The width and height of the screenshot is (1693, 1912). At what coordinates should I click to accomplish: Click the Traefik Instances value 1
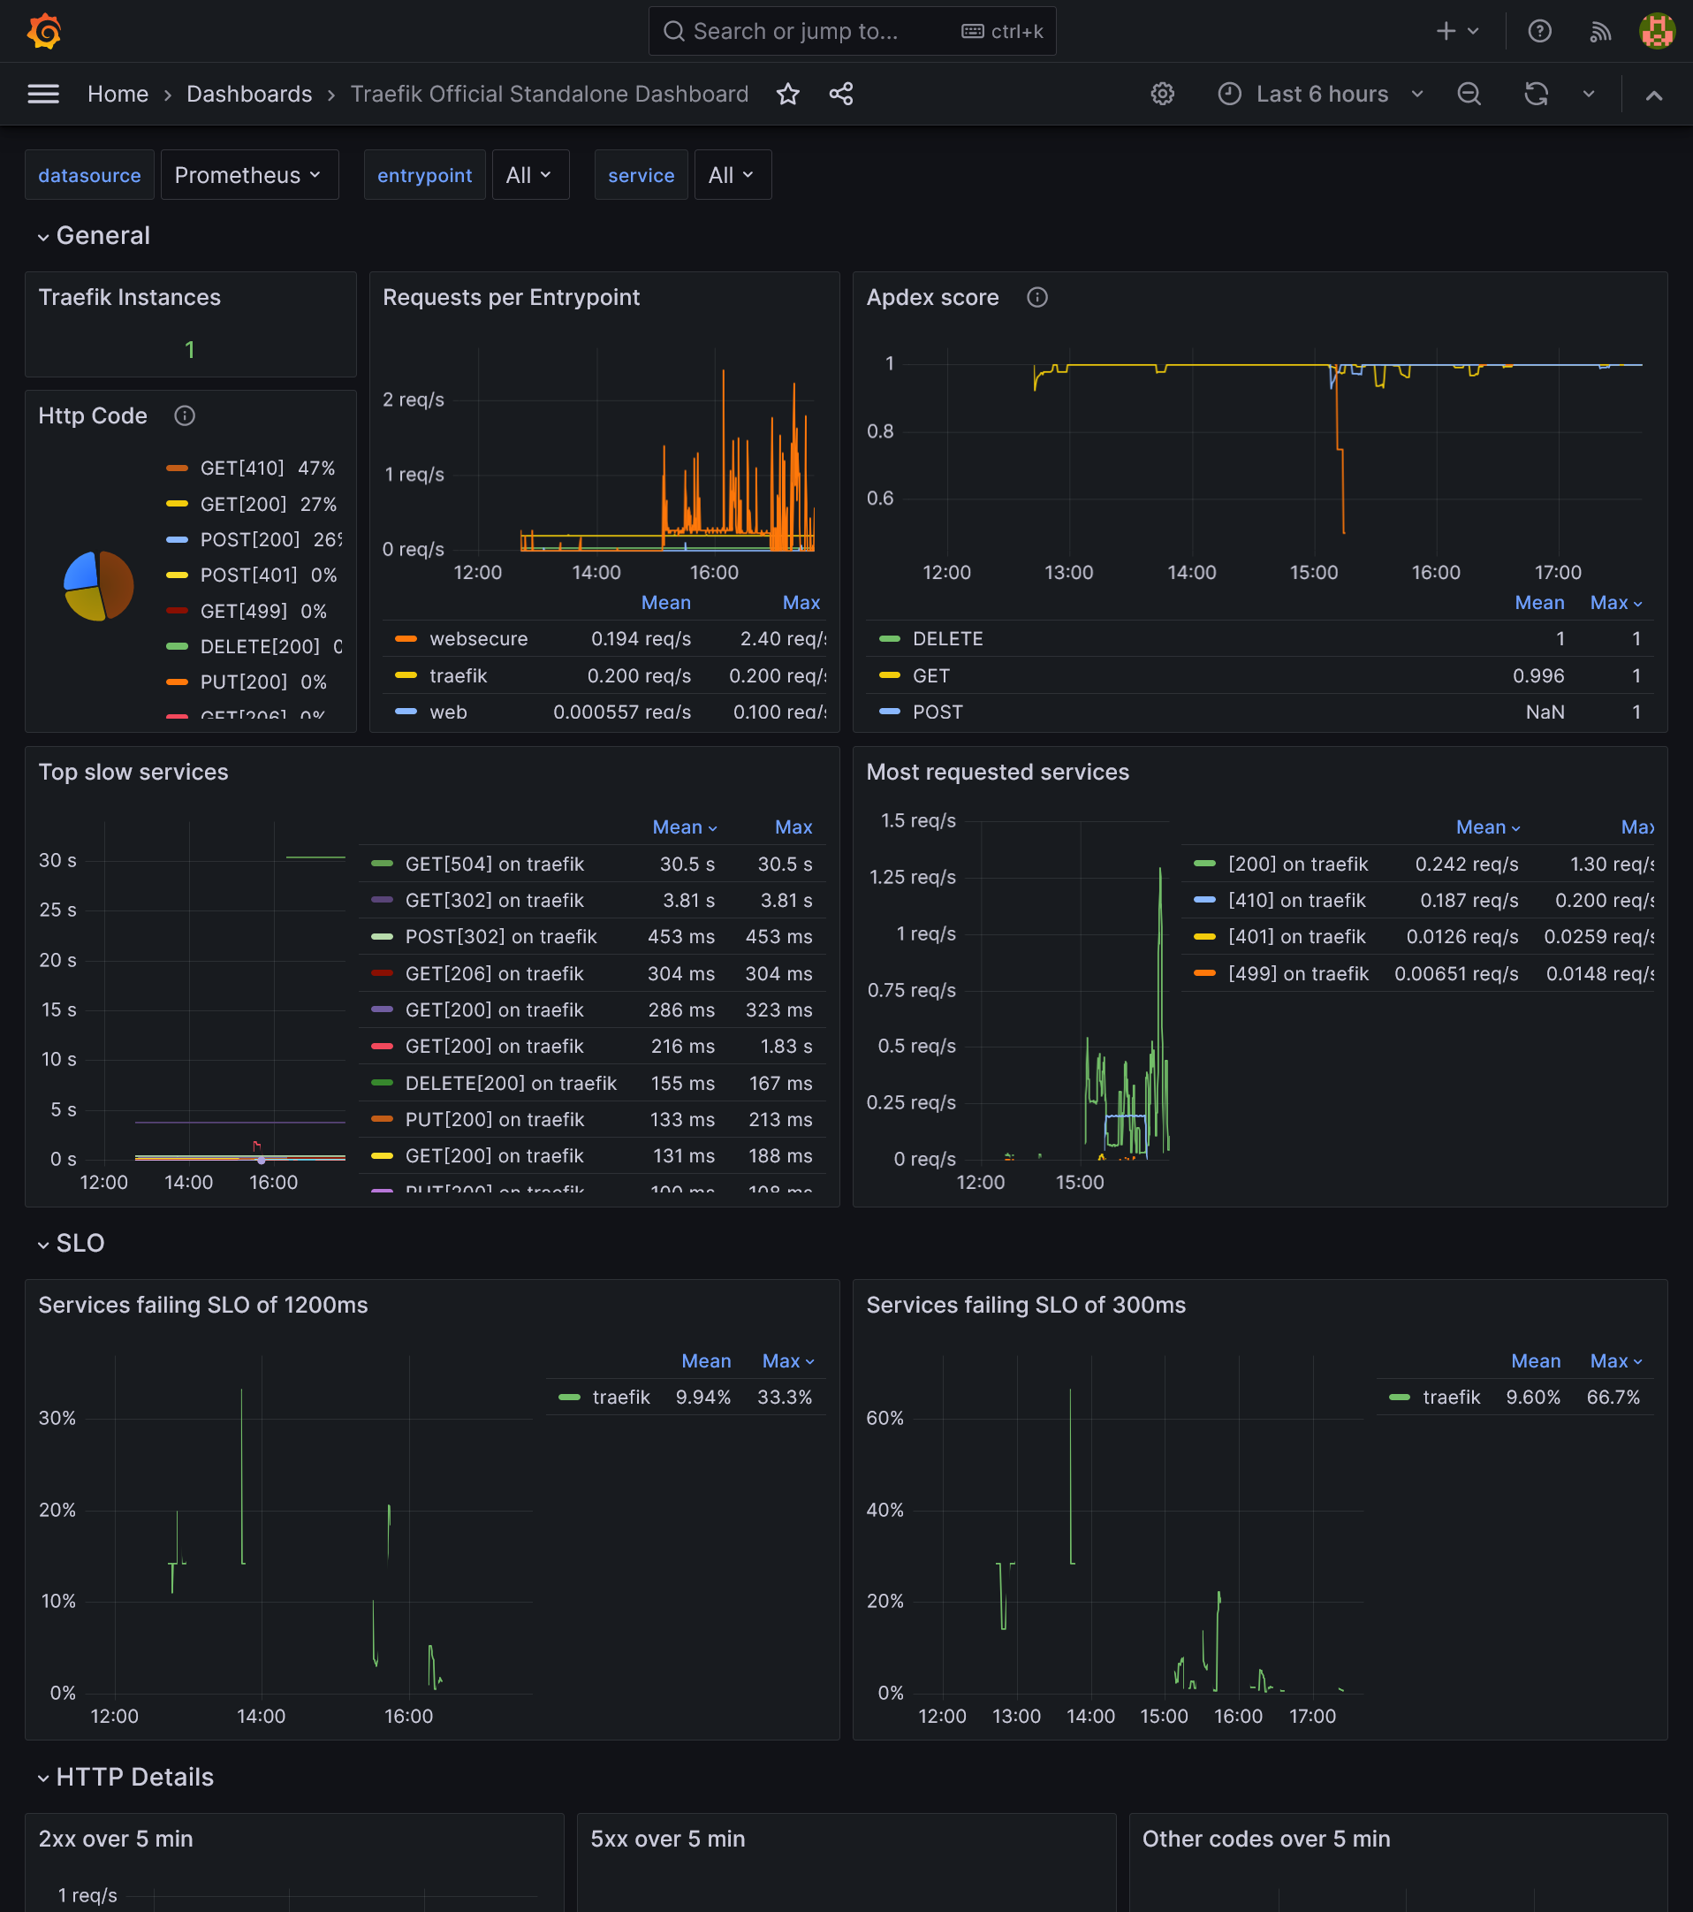(190, 350)
